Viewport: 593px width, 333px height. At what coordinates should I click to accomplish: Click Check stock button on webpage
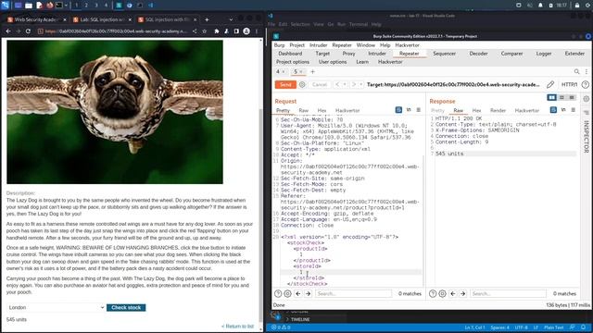126,308
